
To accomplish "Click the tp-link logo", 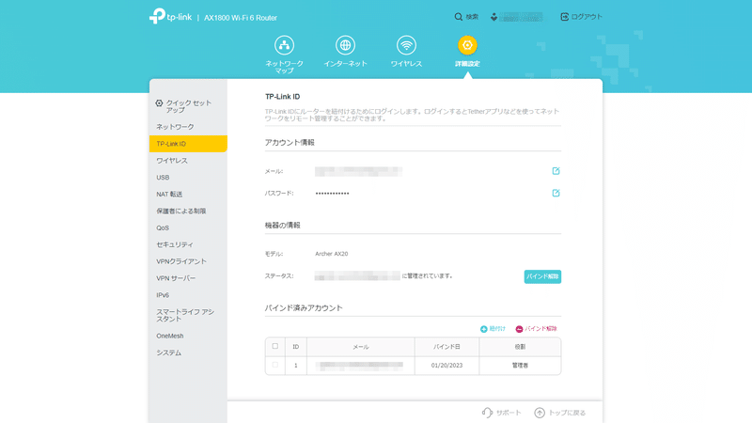I will click(x=170, y=16).
